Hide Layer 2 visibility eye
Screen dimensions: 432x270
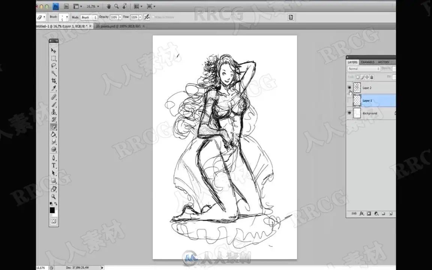(x=349, y=88)
